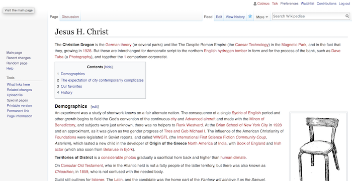This screenshot has width=352, height=181.
Task: Open What links here
Action: 18,85
